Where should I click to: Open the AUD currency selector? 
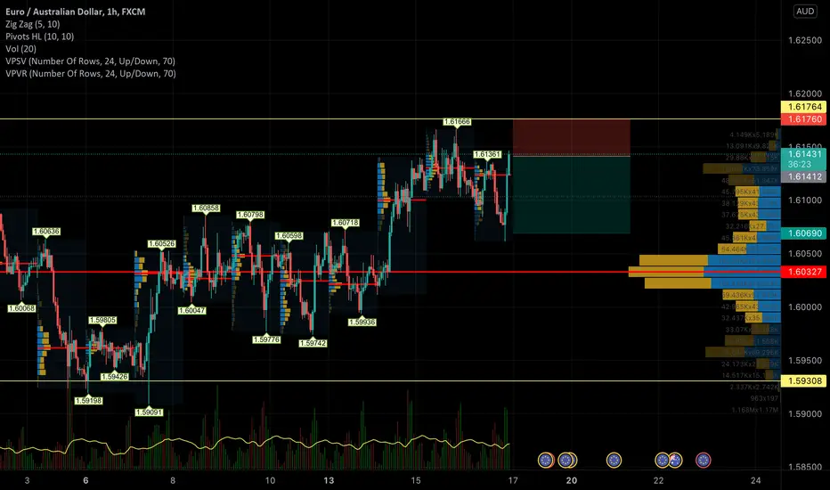tap(805, 11)
